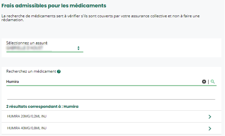This screenshot has height=136, width=225.
Task: Click the blurred selected insured name
Action: (29, 48)
